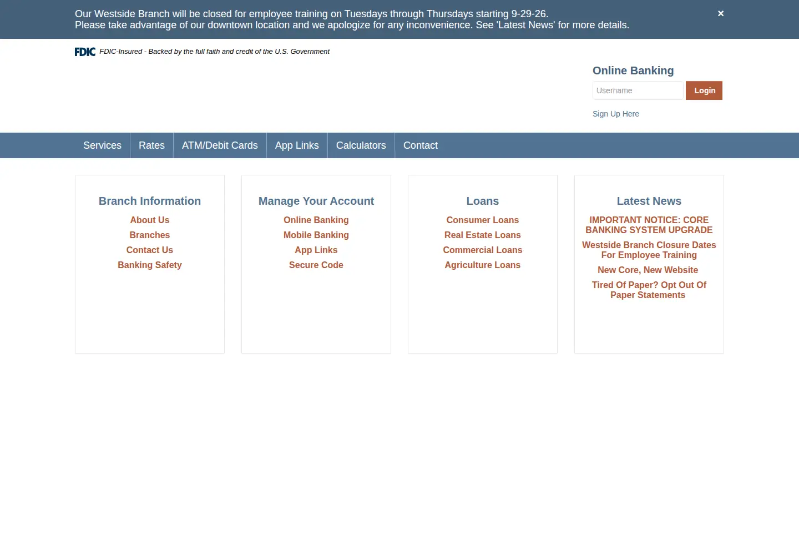Open the Banking Safety link
Viewport: 799px width, 555px height.
click(x=150, y=265)
